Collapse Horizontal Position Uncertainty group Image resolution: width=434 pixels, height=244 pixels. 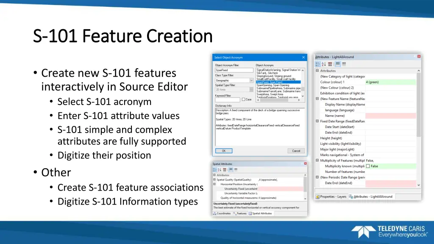tap(214, 184)
